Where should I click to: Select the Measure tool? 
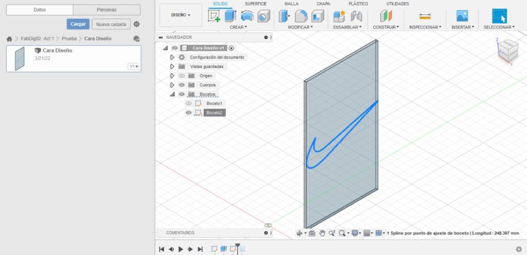click(425, 16)
